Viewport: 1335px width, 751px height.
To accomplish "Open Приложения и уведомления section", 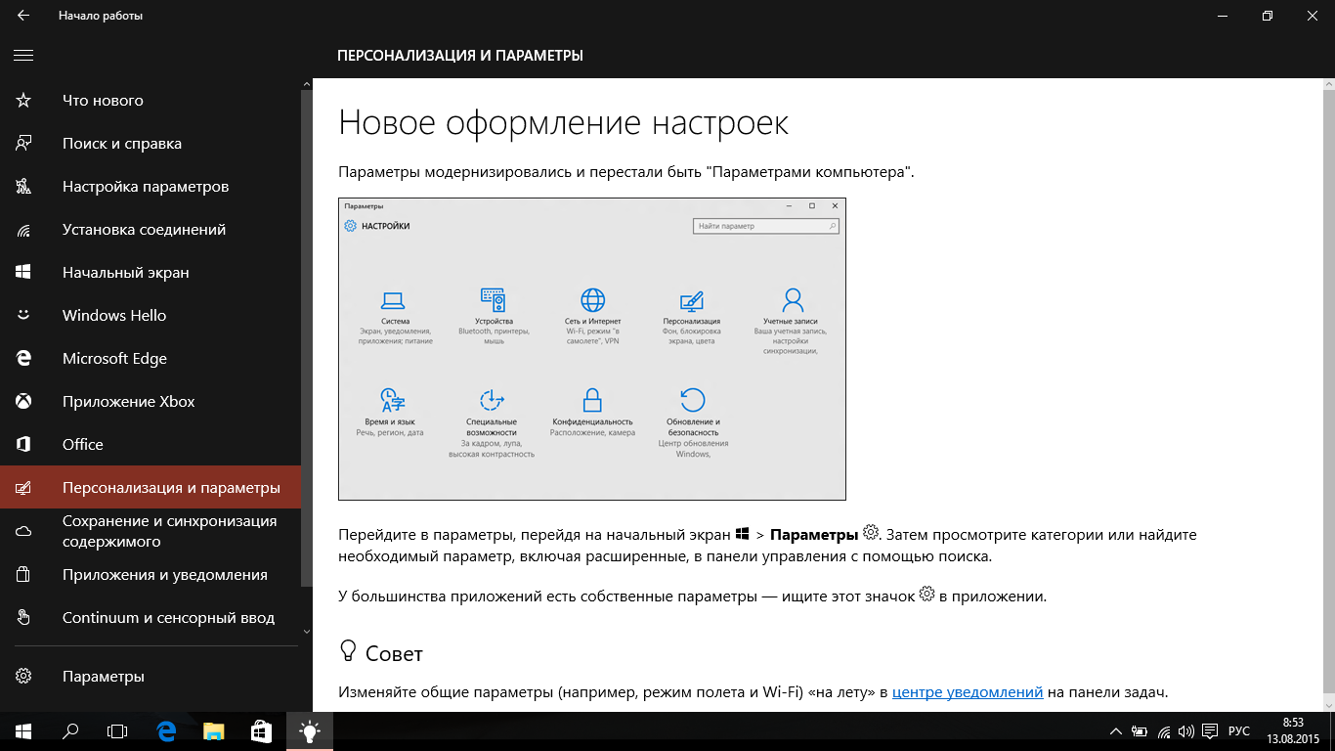I will pyautogui.click(x=151, y=575).
